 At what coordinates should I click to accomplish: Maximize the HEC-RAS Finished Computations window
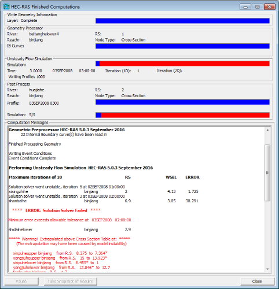point(258,7)
